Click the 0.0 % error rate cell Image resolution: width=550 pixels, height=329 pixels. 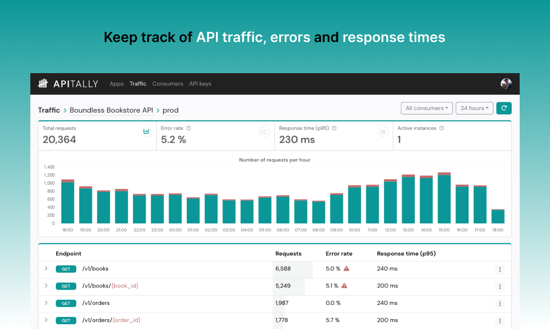333,303
